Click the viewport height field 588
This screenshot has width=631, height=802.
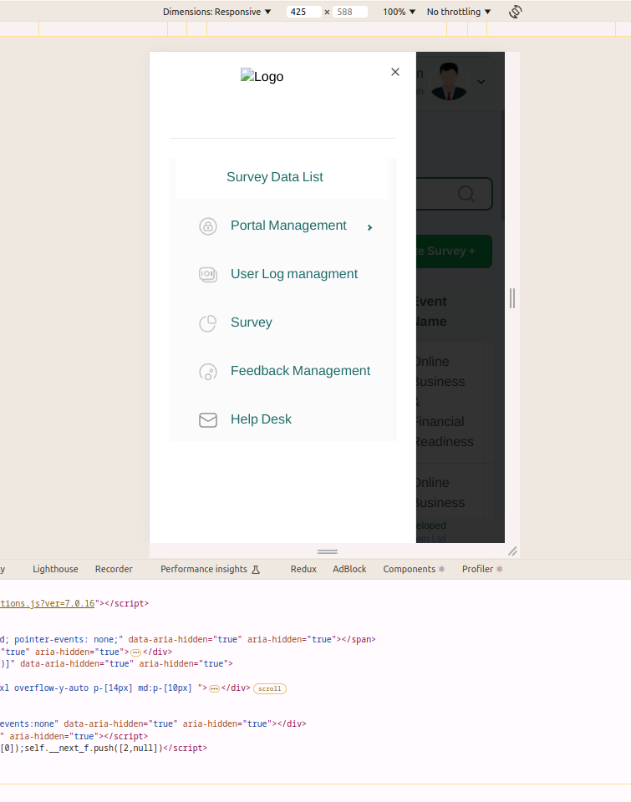[x=350, y=12]
